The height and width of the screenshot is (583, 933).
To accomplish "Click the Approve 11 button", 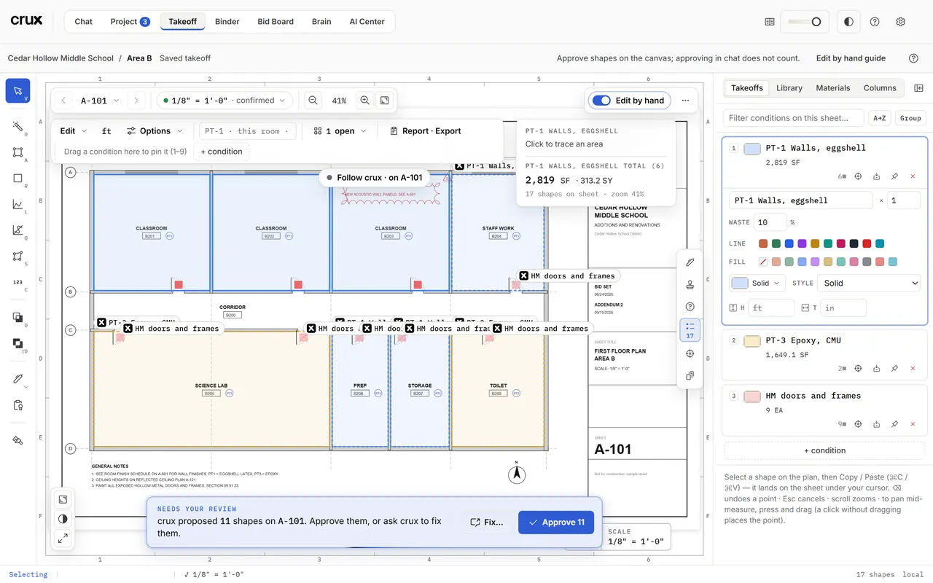I will (x=556, y=523).
